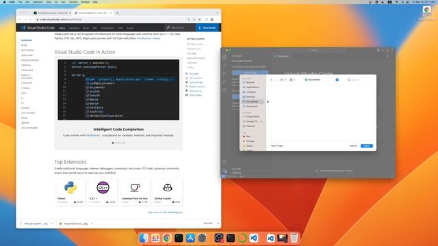Click the search magnifier on VS Code site
The height and width of the screenshot is (246, 438).
click(168, 27)
